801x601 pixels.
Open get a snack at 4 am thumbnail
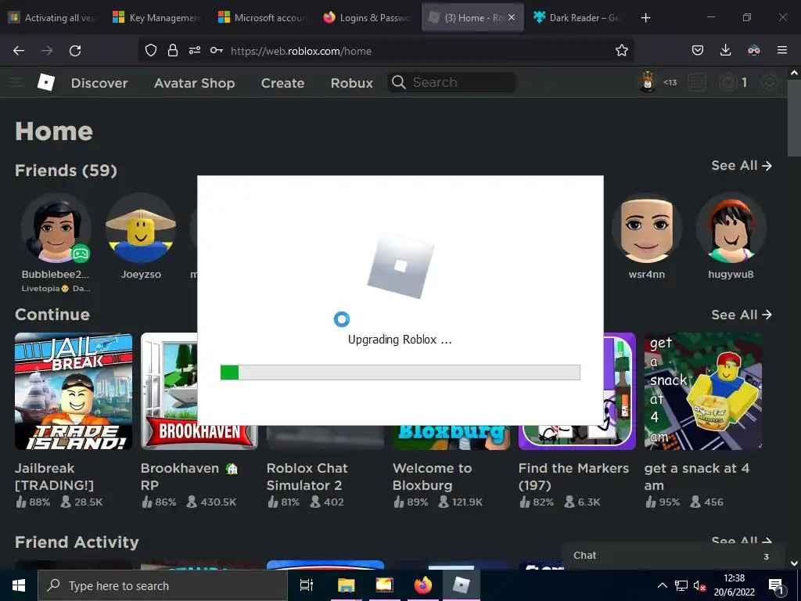(x=703, y=391)
